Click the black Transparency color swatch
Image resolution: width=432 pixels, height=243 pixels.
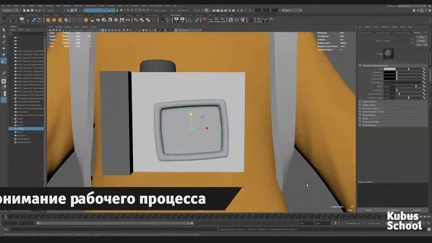(x=389, y=72)
